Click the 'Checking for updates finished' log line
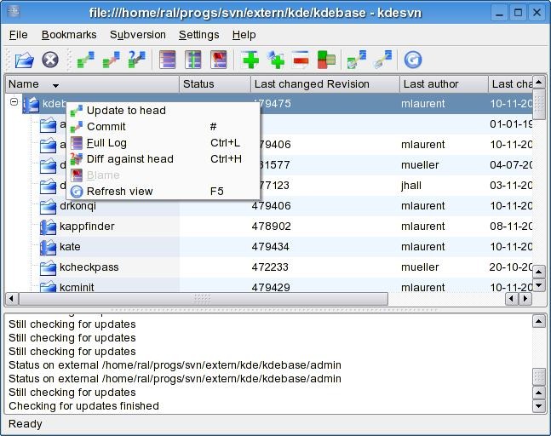This screenshot has height=436, width=551. pyautogui.click(x=83, y=406)
